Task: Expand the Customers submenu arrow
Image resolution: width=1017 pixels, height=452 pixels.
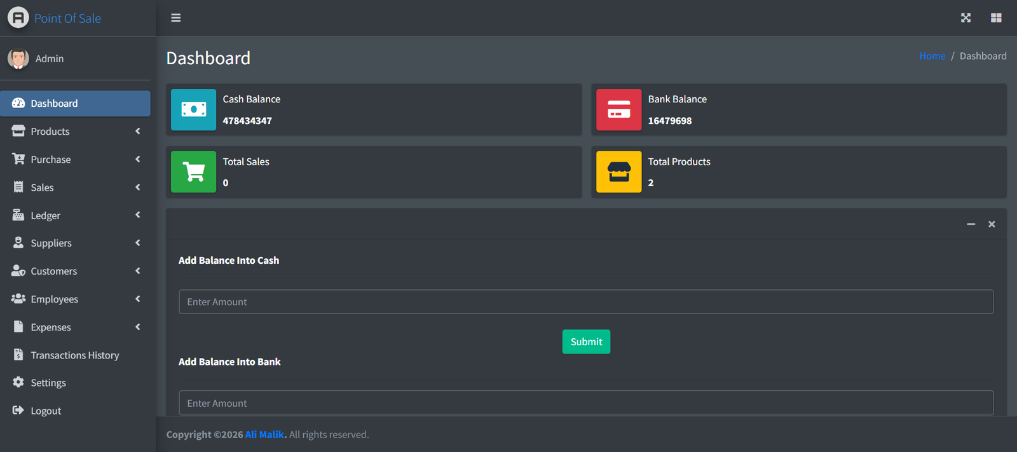Action: coord(137,271)
